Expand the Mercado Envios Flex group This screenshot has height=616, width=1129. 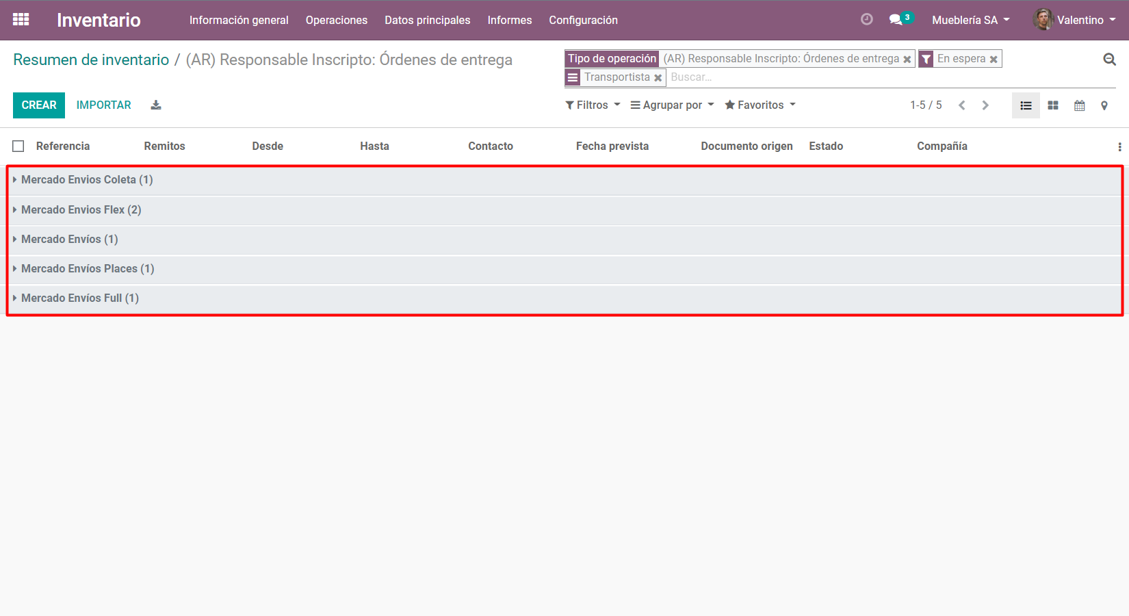[x=81, y=210]
